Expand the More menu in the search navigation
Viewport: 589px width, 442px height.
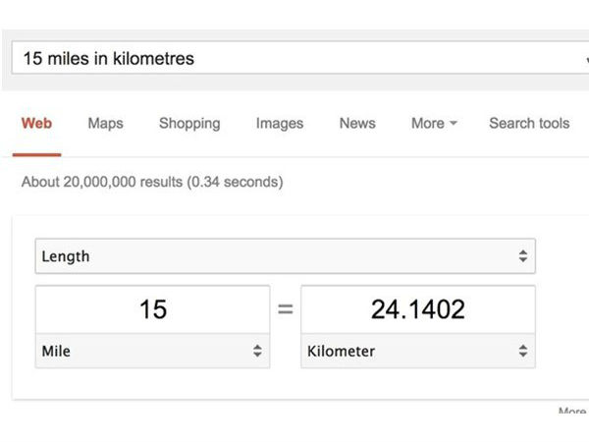(x=428, y=124)
